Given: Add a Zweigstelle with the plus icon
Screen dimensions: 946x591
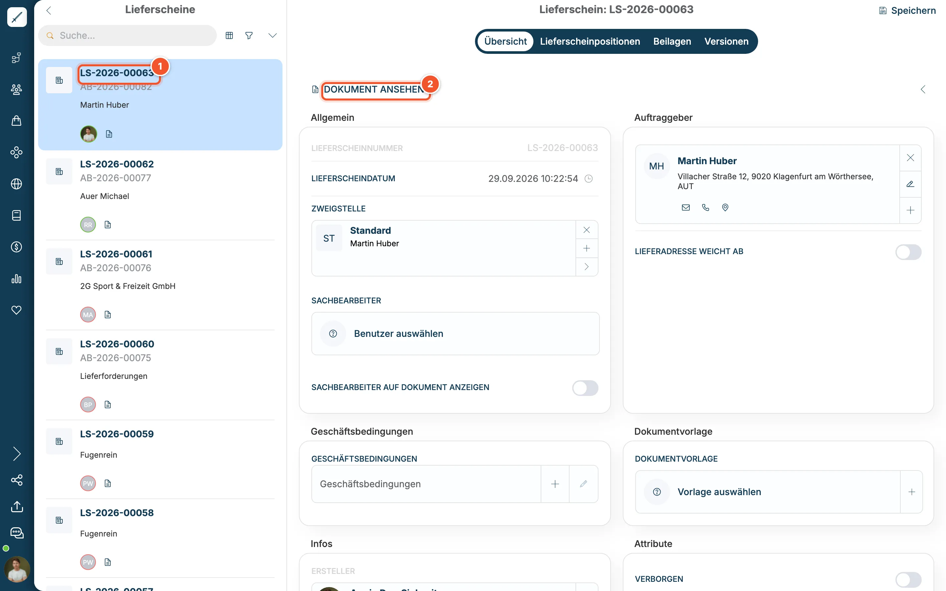Looking at the screenshot, I should pyautogui.click(x=587, y=248).
